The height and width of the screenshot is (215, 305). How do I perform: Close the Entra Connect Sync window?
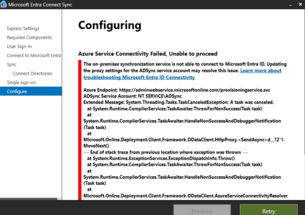click(300, 4)
